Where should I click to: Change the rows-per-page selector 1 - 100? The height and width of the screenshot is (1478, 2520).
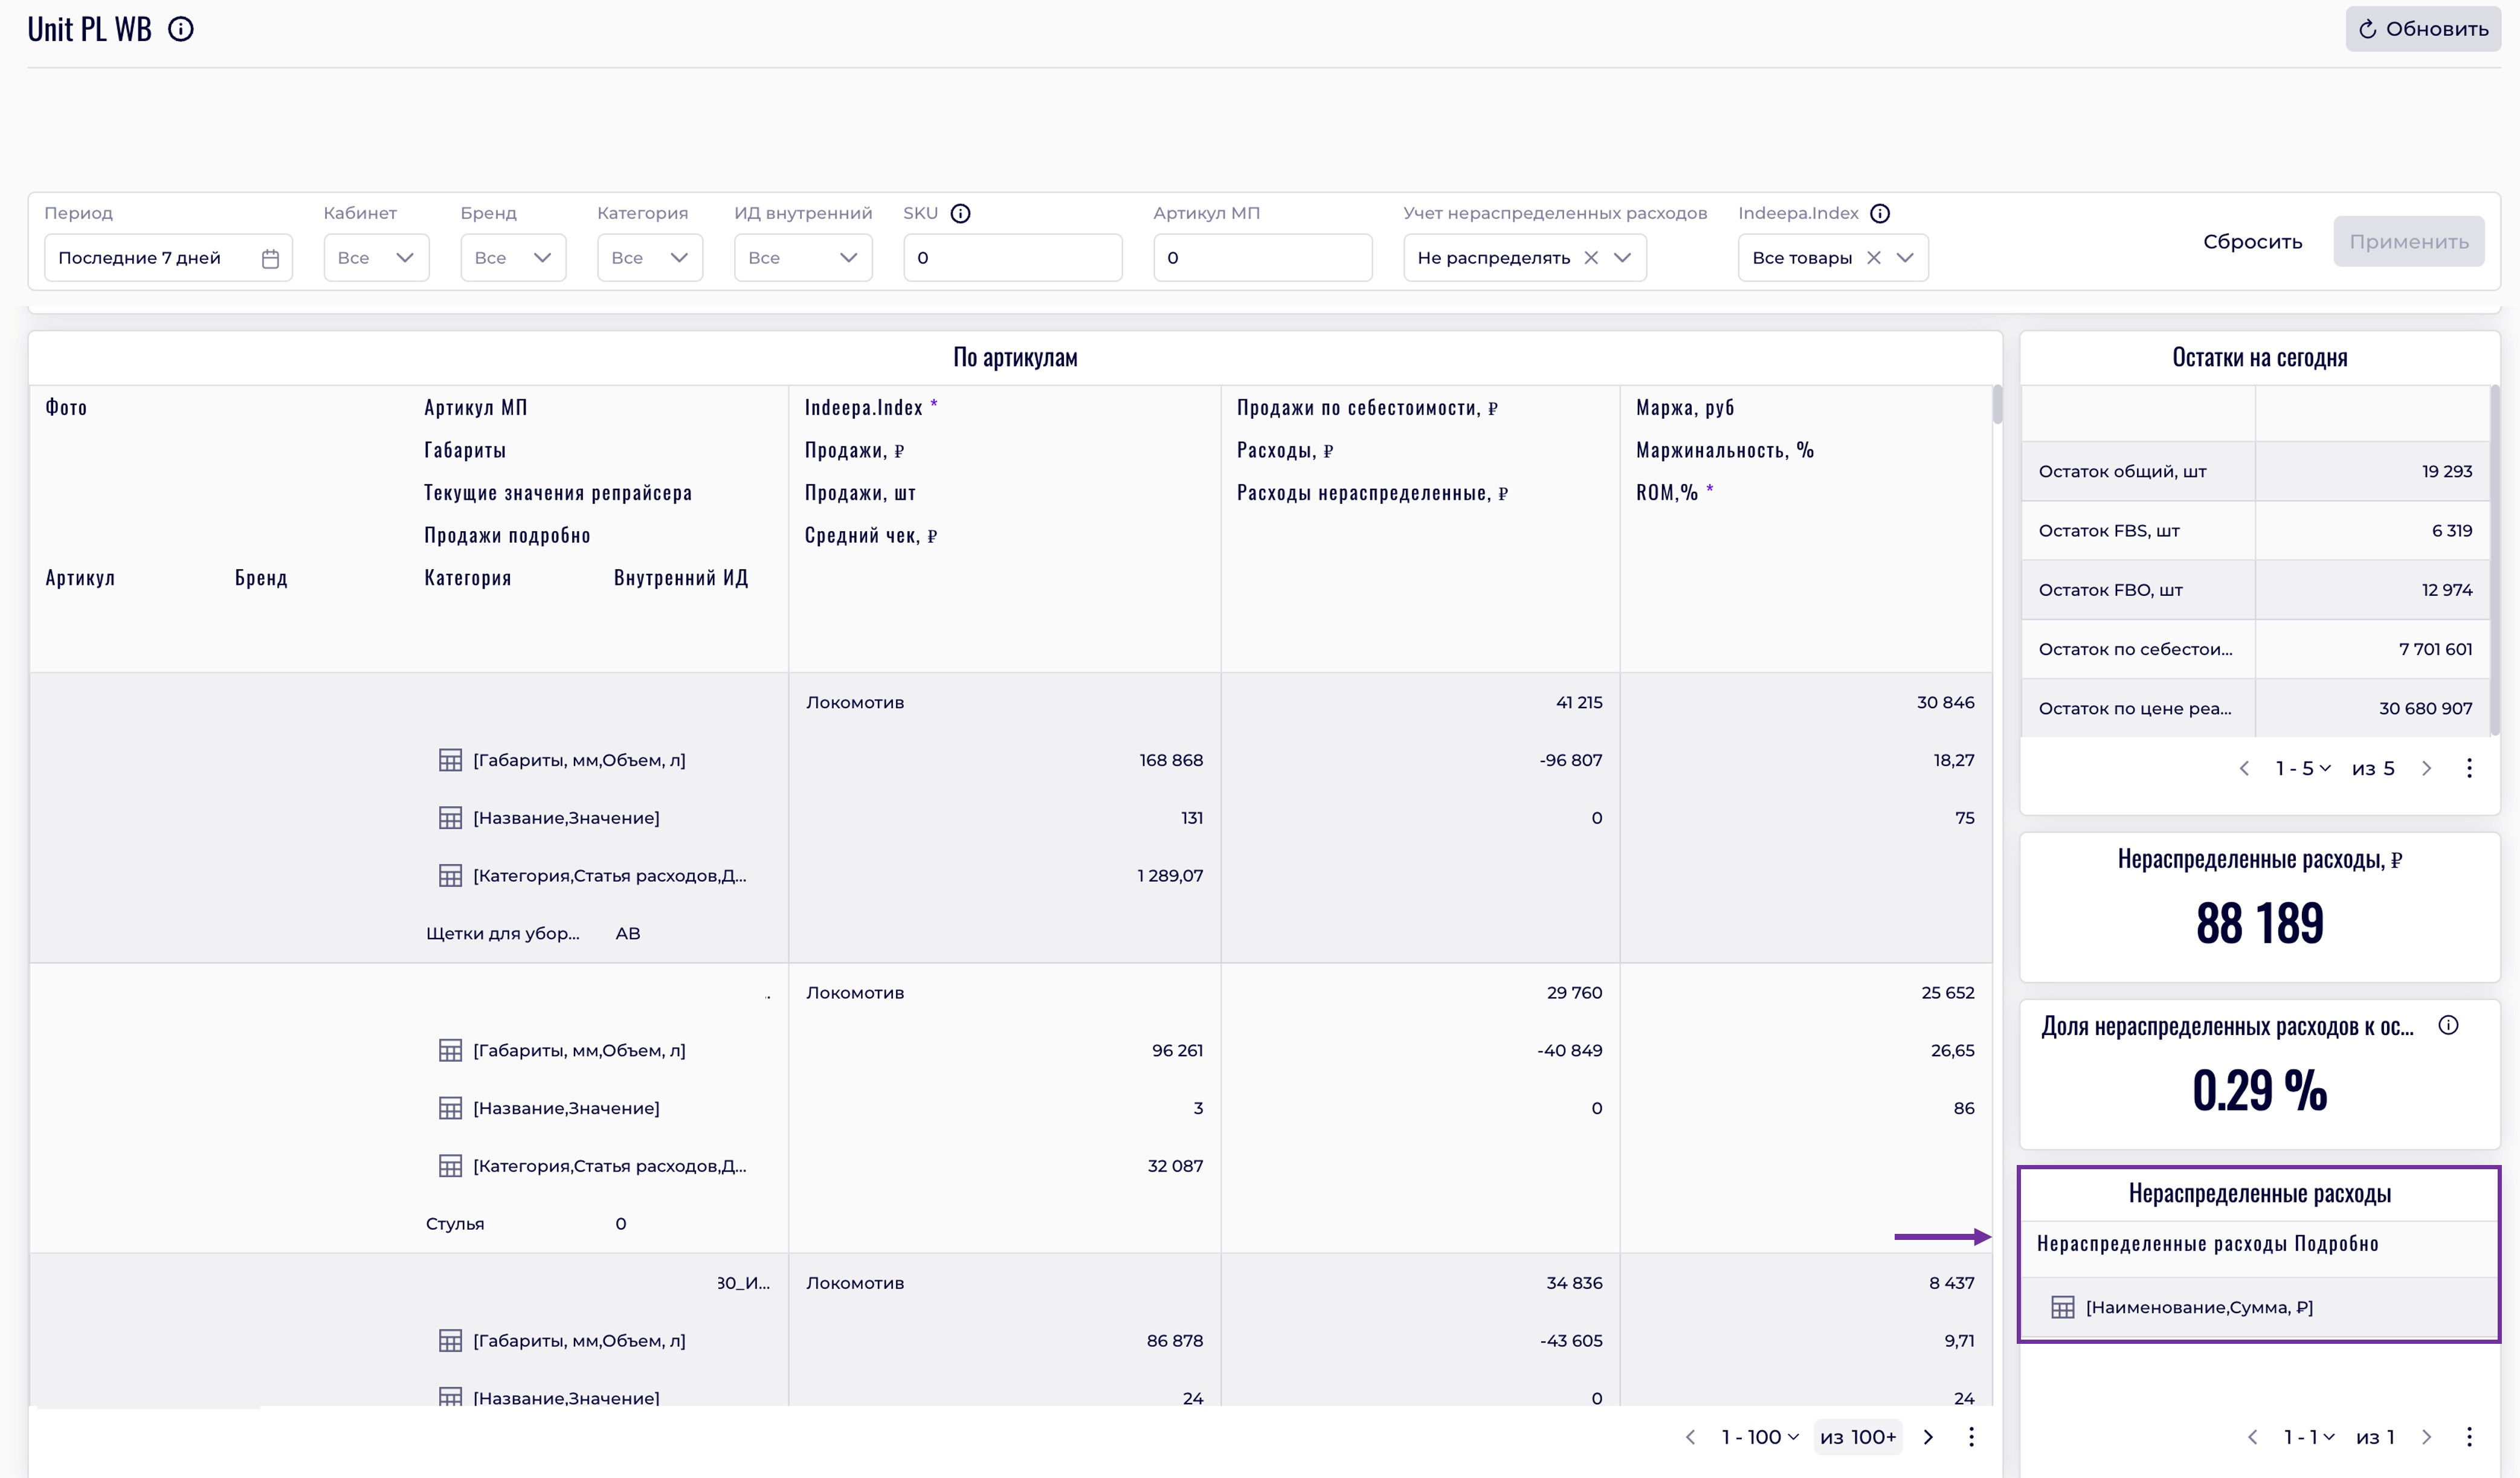(1760, 1437)
